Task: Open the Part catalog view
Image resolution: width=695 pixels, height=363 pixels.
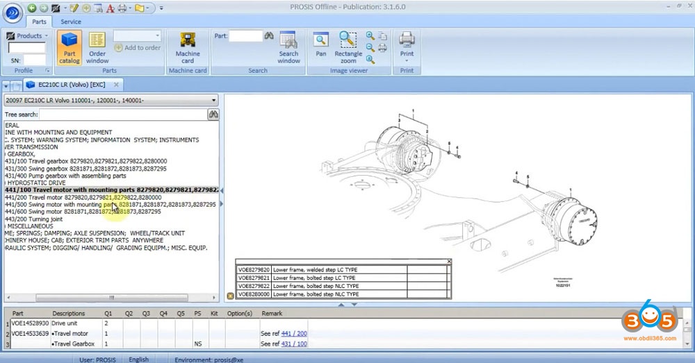Action: click(69, 47)
